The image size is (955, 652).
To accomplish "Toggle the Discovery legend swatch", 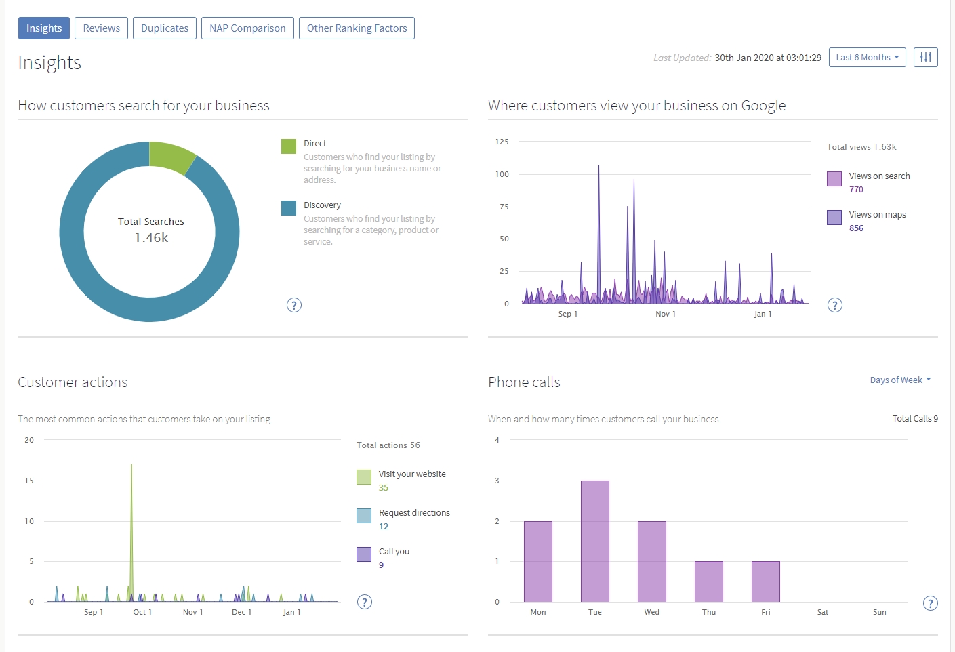I will (x=289, y=208).
